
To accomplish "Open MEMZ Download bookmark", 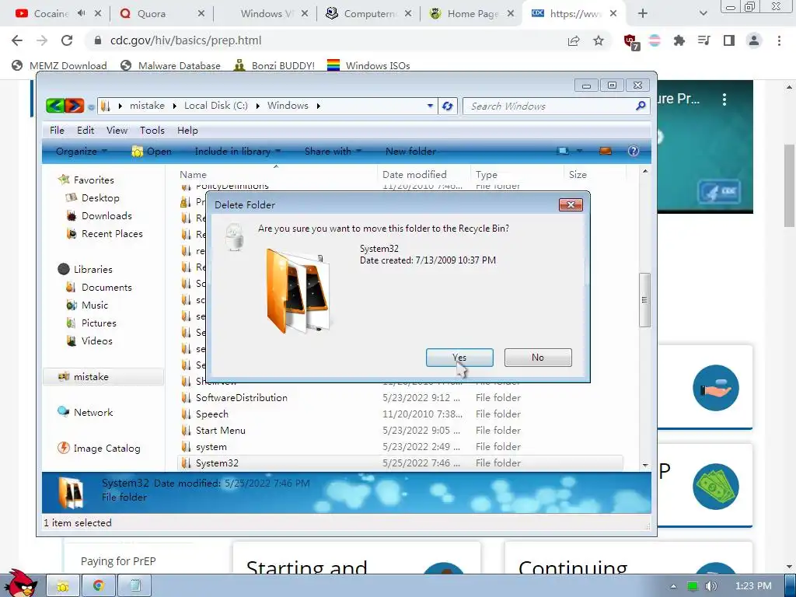I will 59,65.
